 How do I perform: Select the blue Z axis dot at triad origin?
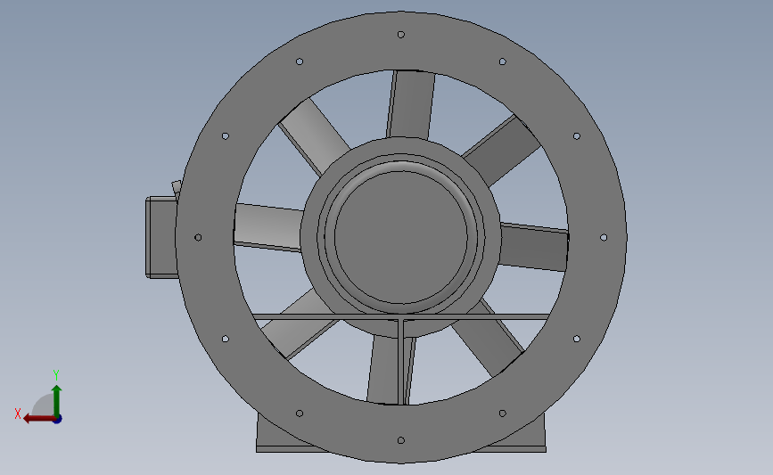pos(58,420)
